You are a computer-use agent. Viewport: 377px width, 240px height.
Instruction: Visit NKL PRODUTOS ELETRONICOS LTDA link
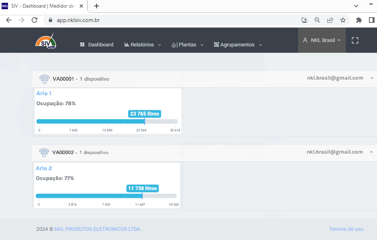(x=97, y=229)
